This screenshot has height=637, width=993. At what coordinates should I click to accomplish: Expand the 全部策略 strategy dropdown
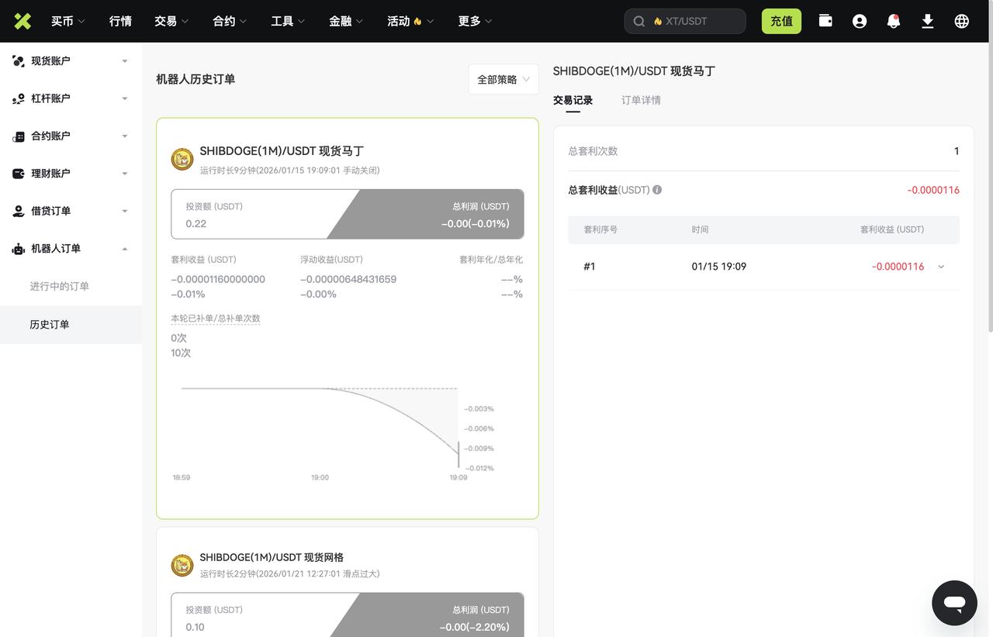503,79
